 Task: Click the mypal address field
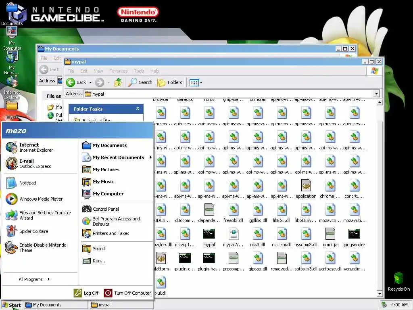(229, 94)
